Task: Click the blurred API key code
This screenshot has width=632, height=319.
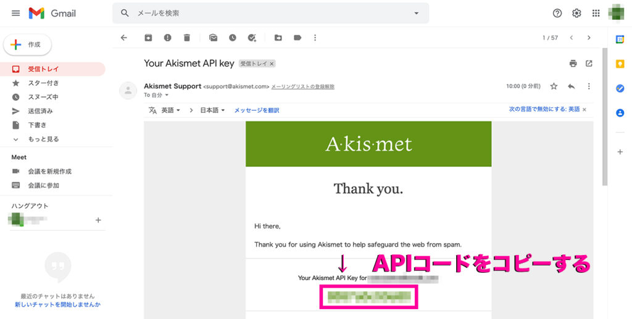Action: tap(369, 297)
